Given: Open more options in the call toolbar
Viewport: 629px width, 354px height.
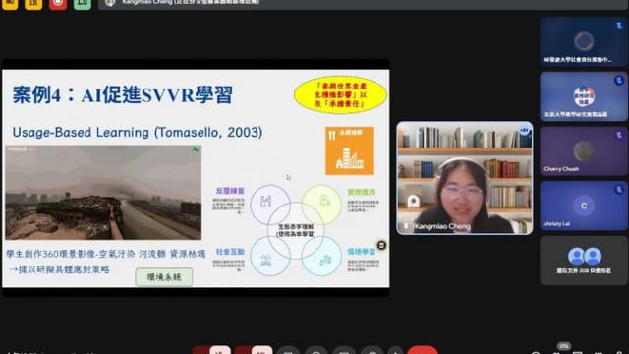Looking at the screenshot, I should point(395,350).
